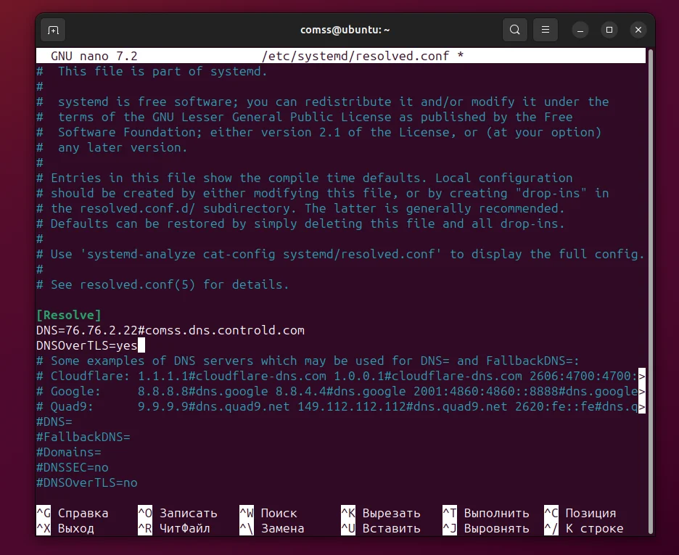The height and width of the screenshot is (555, 679).
Task: Minimize the terminal window
Action: click(580, 30)
